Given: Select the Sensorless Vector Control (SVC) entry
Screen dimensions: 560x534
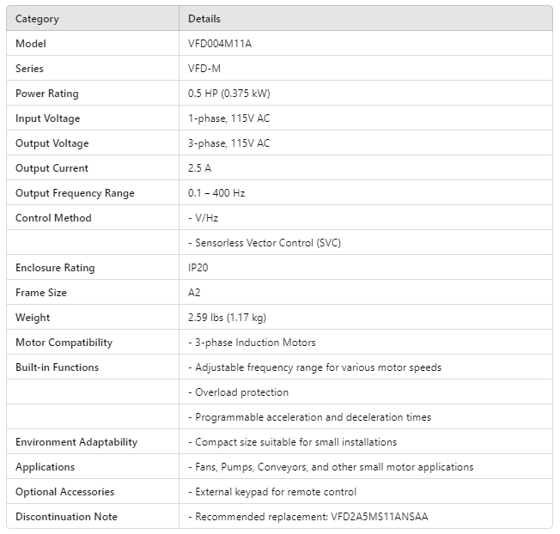Looking at the screenshot, I should click(265, 243).
